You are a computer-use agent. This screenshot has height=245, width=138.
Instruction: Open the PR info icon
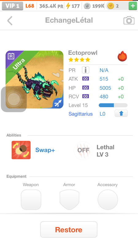tap(86, 70)
